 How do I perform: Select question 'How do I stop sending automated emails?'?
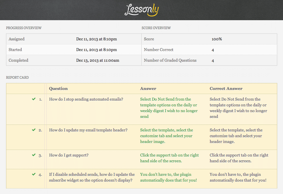point(86,99)
